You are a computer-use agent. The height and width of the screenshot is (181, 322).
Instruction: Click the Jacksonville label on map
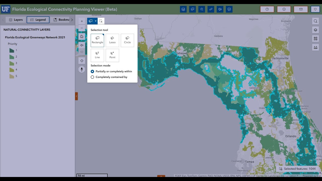click(280, 58)
